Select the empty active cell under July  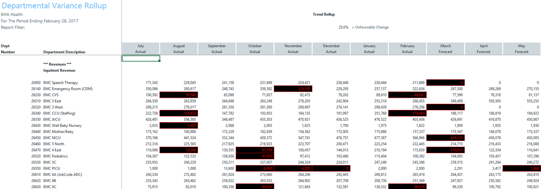[141, 58]
